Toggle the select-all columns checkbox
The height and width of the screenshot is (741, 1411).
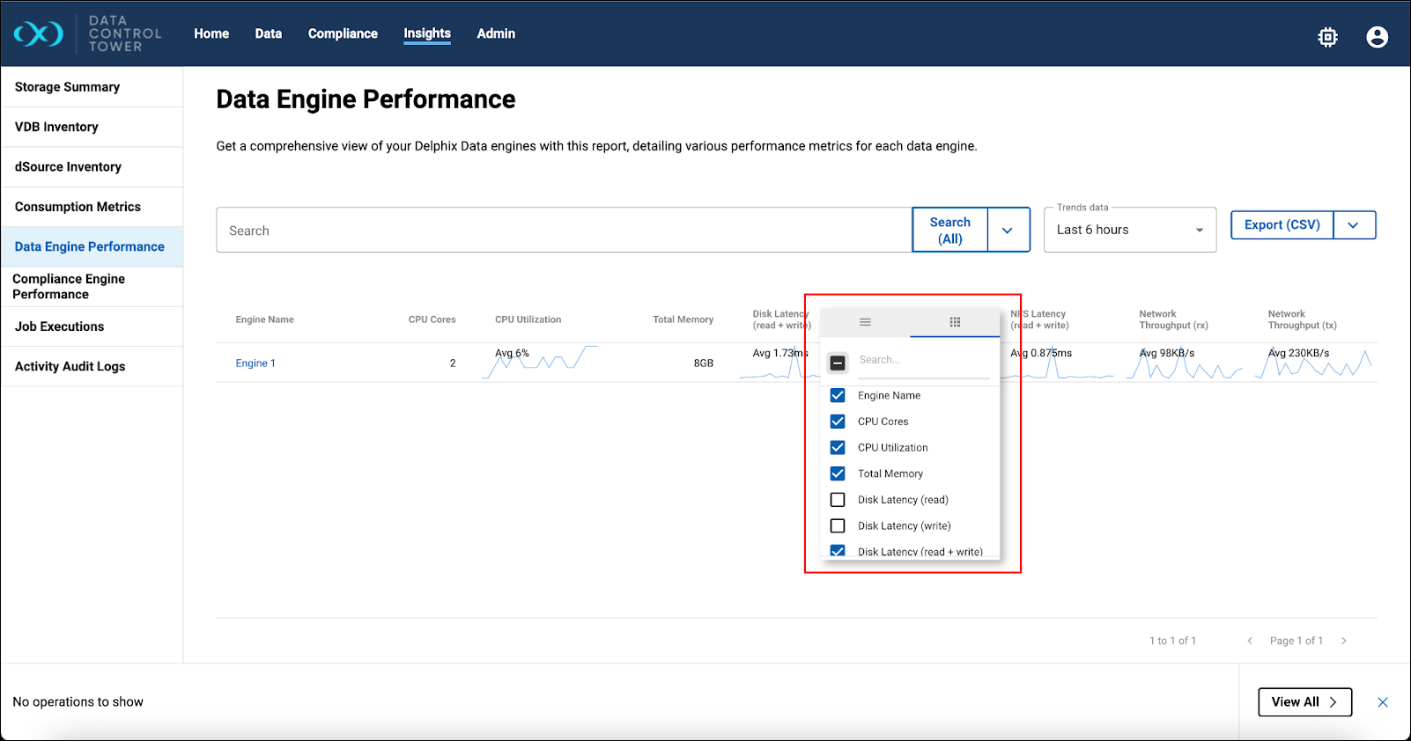pyautogui.click(x=838, y=363)
